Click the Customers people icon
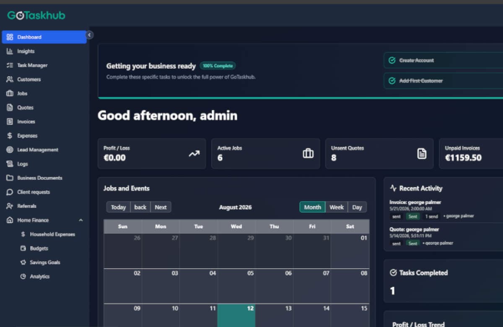 pos(10,79)
